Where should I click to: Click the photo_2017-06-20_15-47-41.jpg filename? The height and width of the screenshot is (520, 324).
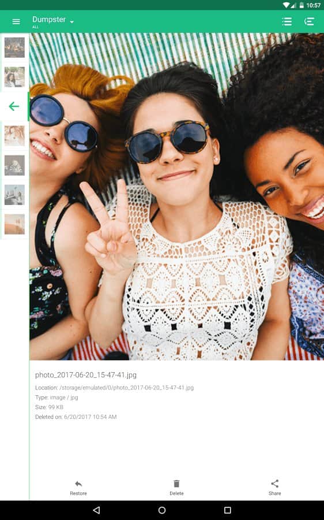click(86, 375)
